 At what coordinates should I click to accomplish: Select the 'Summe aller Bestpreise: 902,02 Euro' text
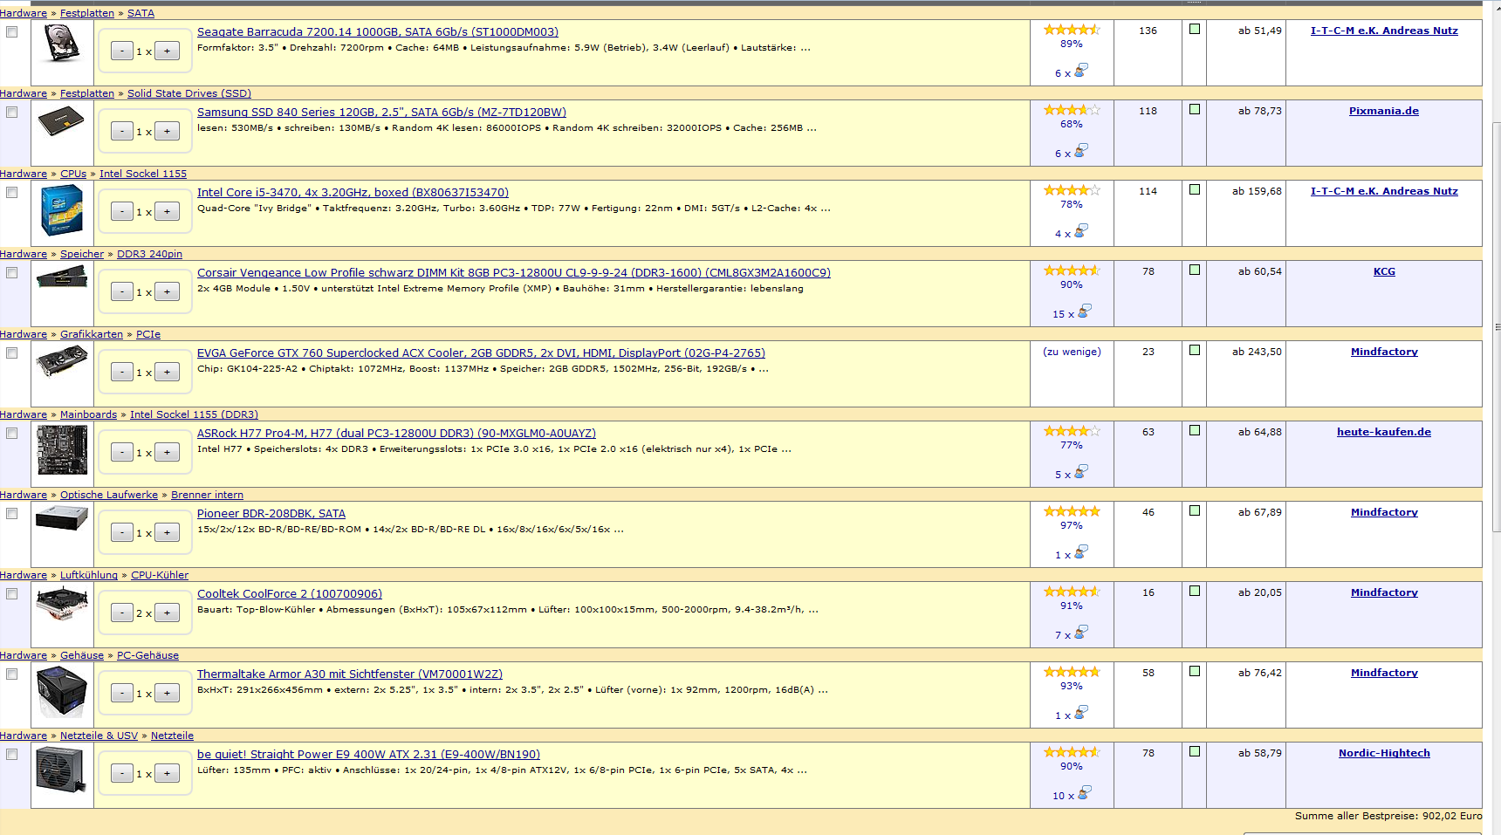1388,816
